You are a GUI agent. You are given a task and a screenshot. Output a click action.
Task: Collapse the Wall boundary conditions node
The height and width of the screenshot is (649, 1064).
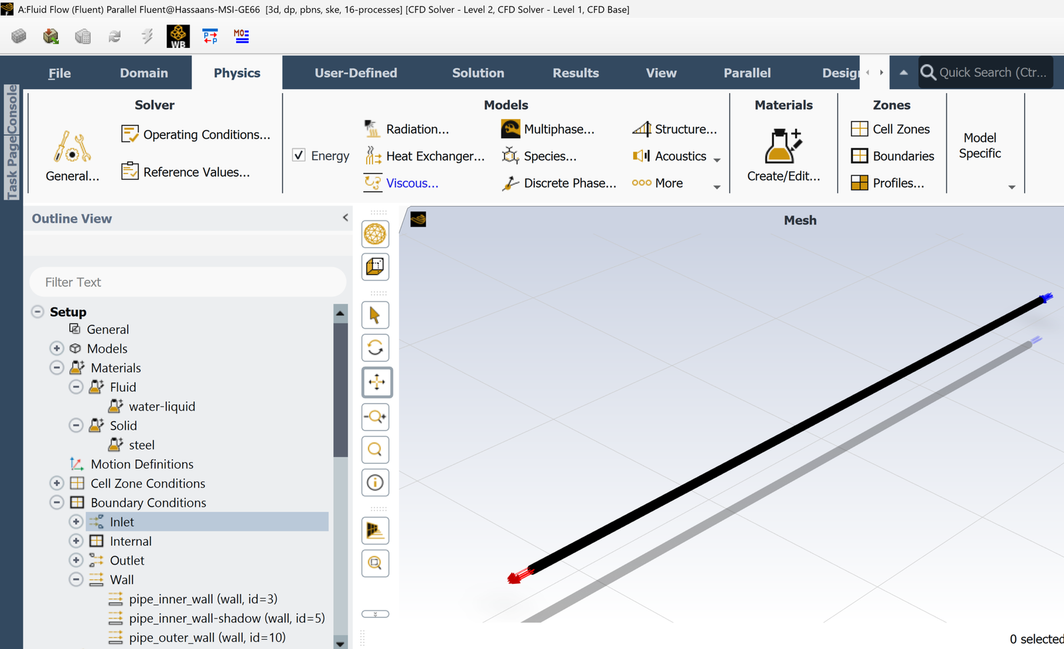click(76, 580)
